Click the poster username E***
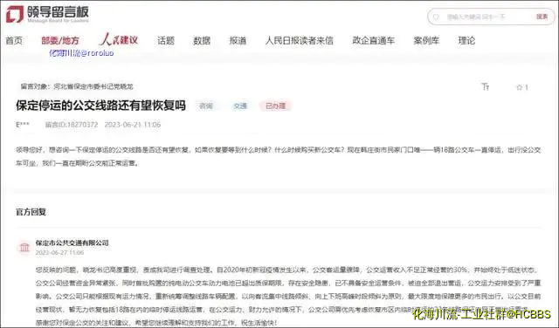559x328 pixels. [x=23, y=125]
